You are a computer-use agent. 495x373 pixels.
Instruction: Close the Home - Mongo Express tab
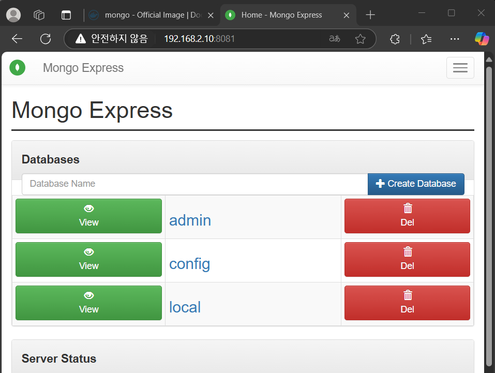(x=347, y=15)
